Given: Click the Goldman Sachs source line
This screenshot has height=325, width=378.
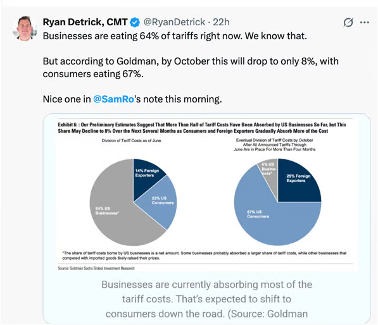Looking at the screenshot, I should (96, 269).
